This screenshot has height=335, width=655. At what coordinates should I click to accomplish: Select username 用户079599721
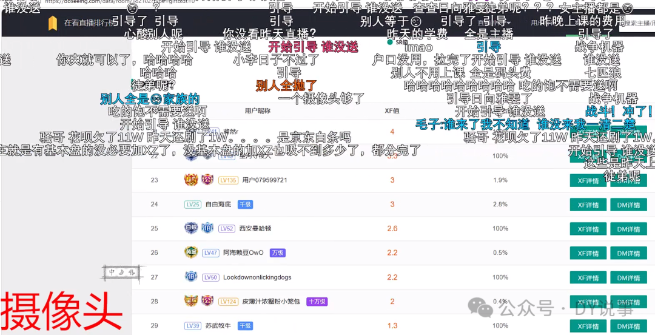(x=265, y=180)
